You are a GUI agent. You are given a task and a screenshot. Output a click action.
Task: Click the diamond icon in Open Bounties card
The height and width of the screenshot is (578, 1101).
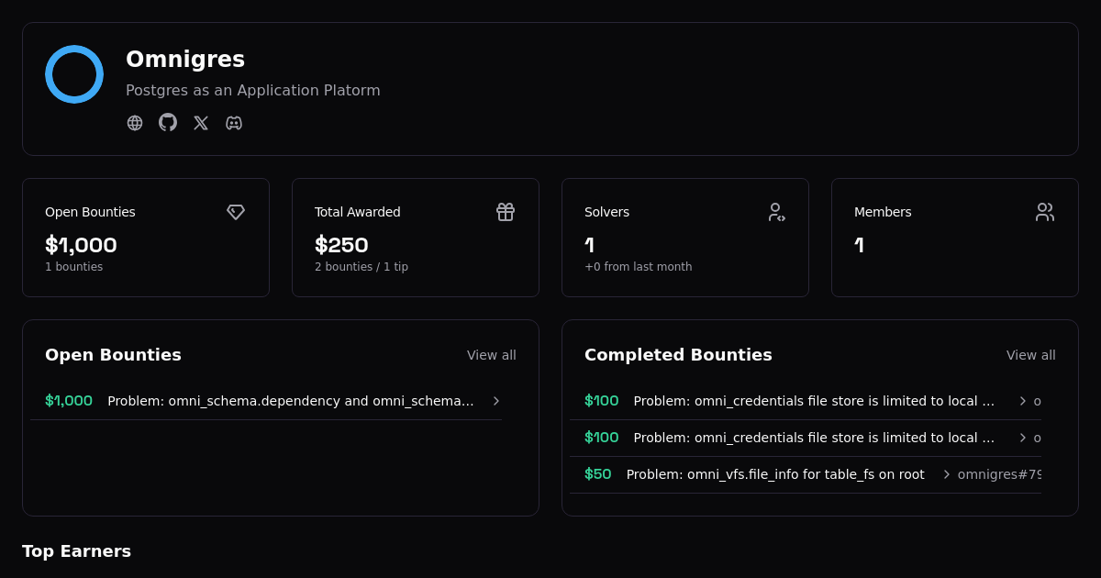click(236, 212)
